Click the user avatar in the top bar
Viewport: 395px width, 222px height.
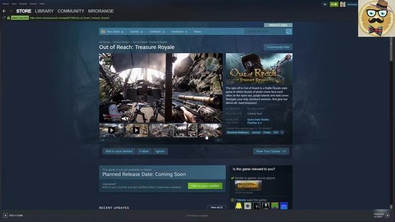[343, 4]
